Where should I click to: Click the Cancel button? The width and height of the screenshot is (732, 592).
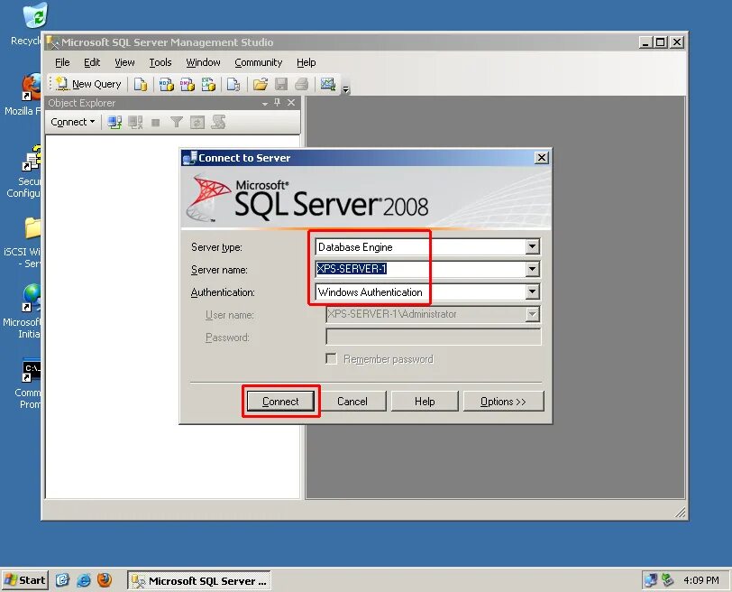[x=352, y=402]
